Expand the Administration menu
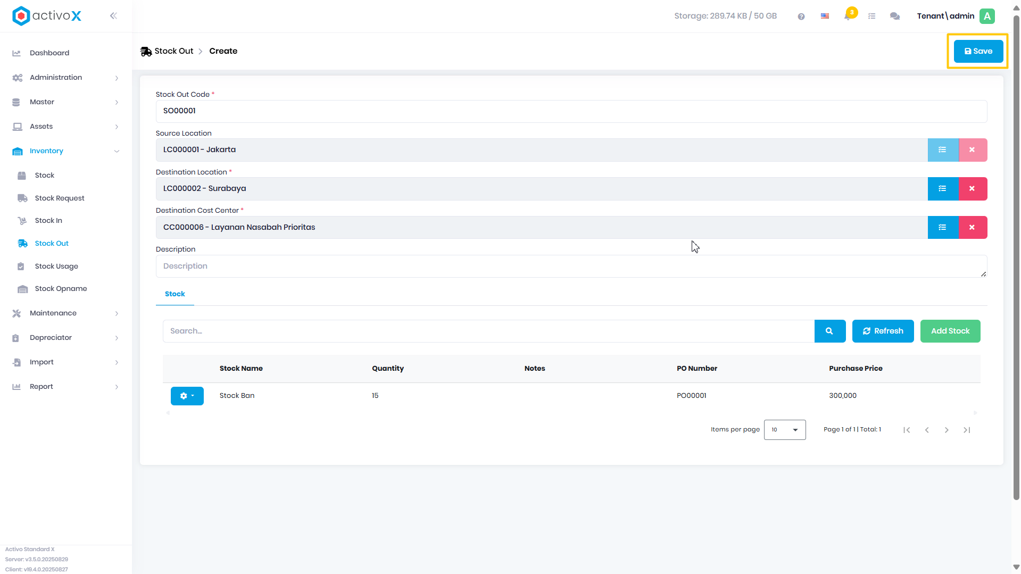 pyautogui.click(x=65, y=78)
